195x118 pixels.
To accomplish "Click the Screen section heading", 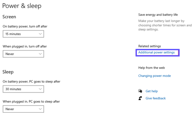I will pos(9,17).
